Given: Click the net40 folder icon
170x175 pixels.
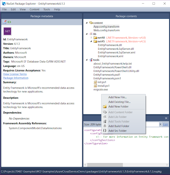Looking at the screenshot, I should tap(95, 38).
